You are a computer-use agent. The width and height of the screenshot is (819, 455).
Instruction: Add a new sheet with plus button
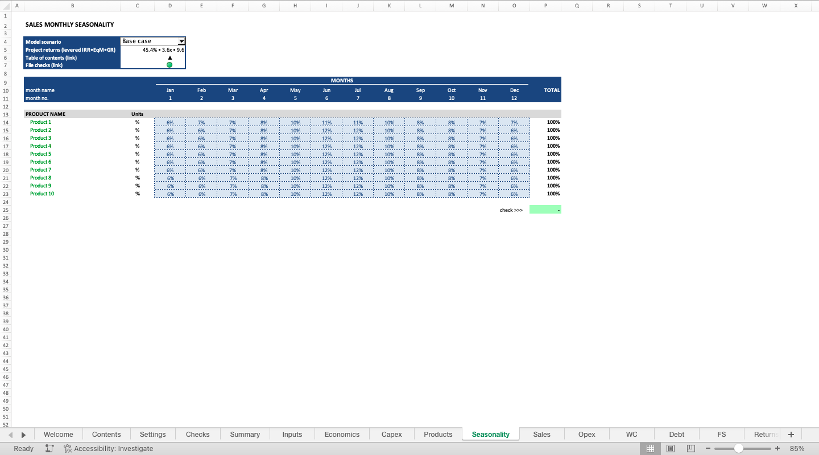(791, 435)
